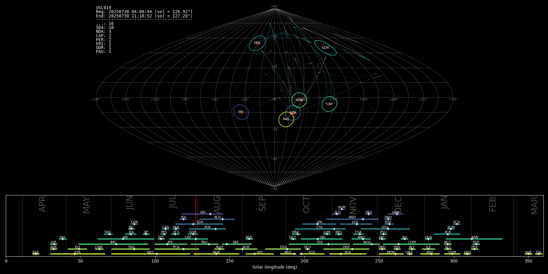Viewport: 548px width, 274px height.
Task: Click the 150 tick on solar longitude axis
Action: coord(230,261)
